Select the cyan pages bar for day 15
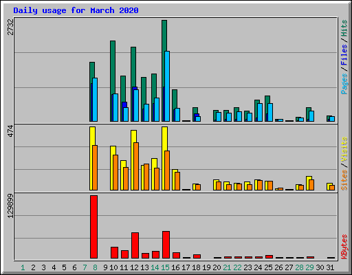The image size is (352, 275). (167, 86)
